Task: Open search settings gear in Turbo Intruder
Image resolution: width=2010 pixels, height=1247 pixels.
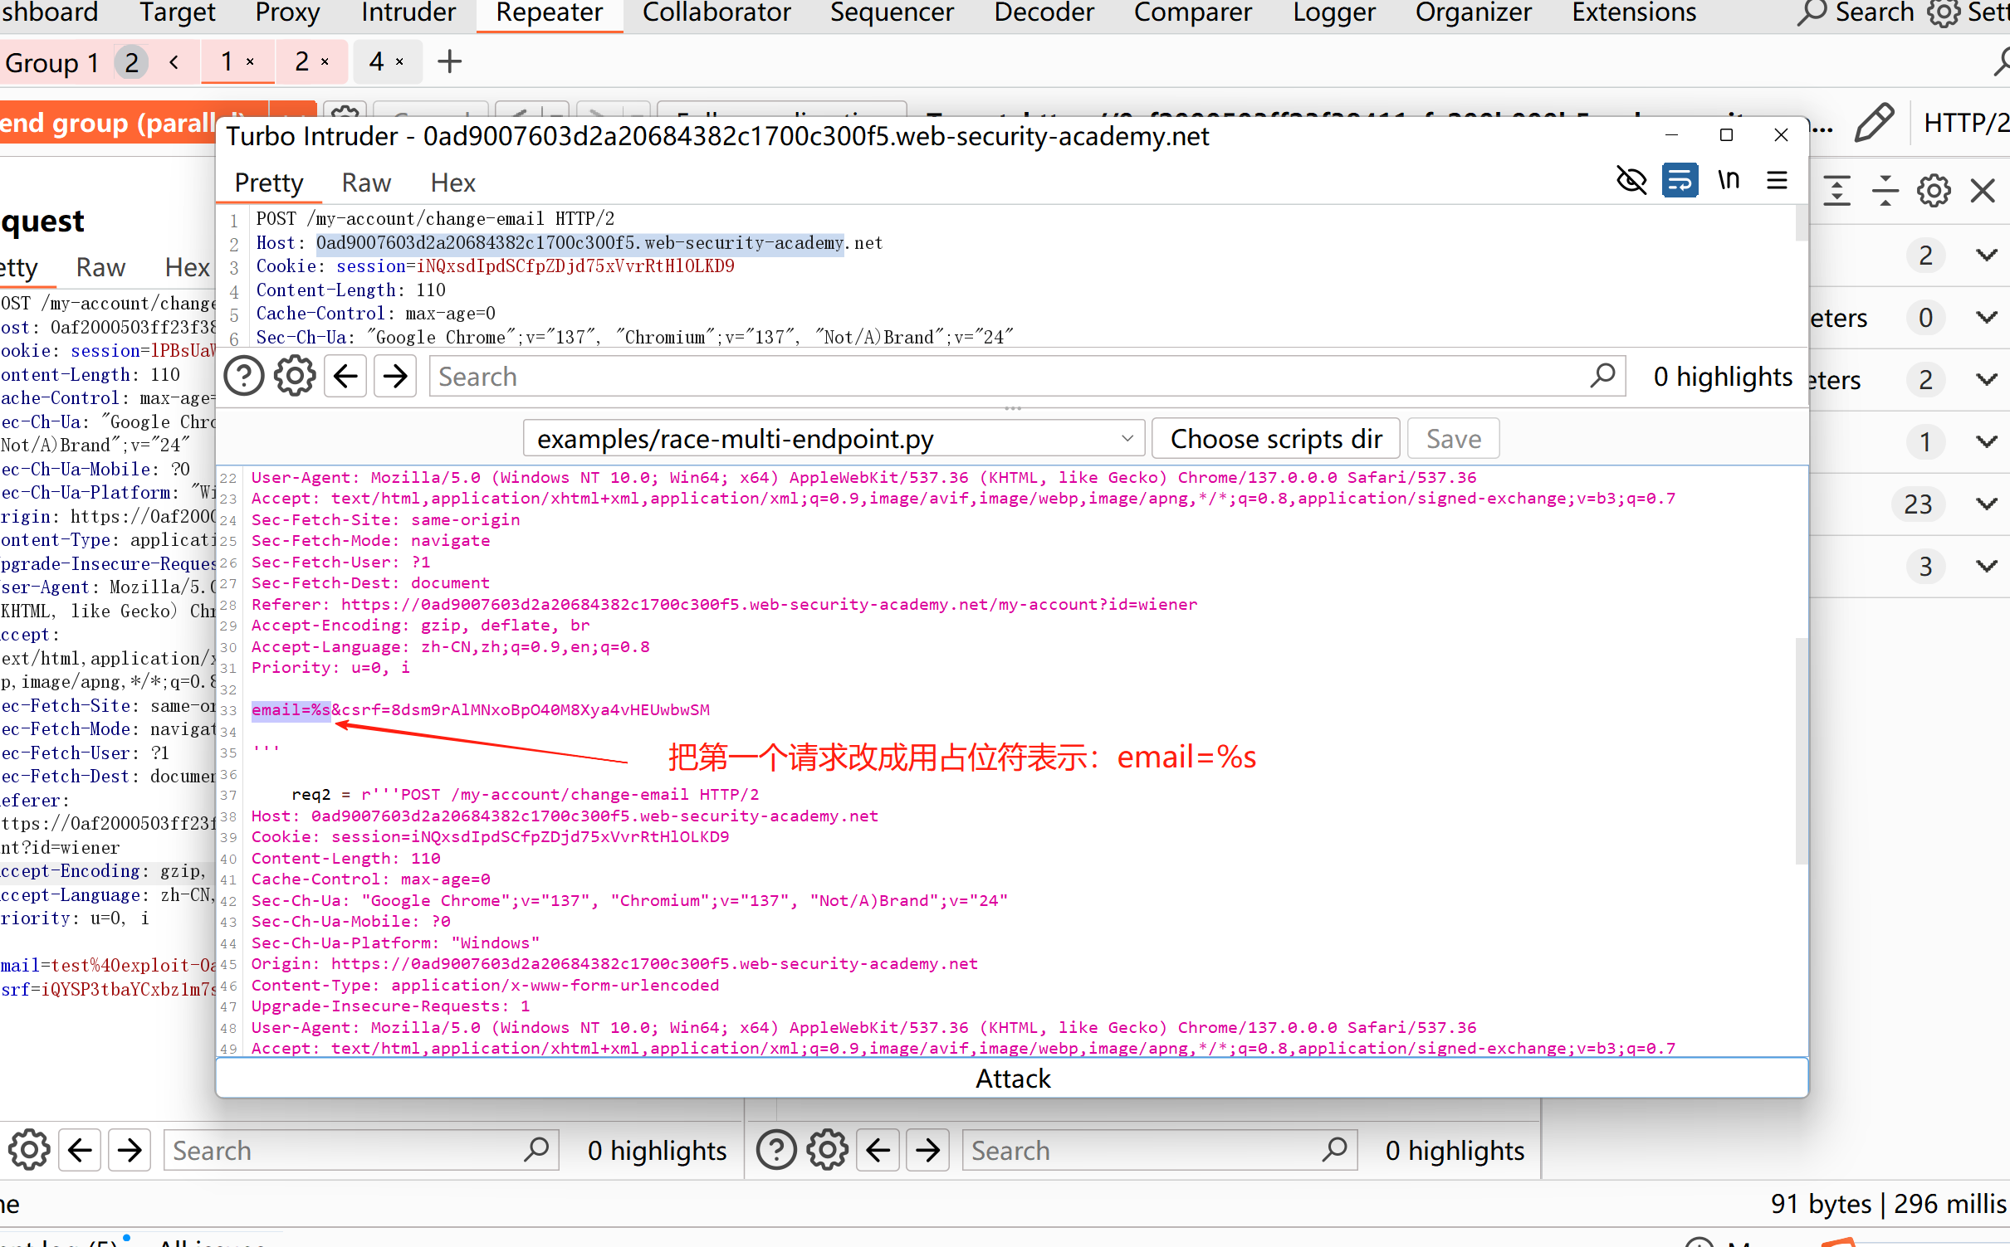Action: (295, 377)
